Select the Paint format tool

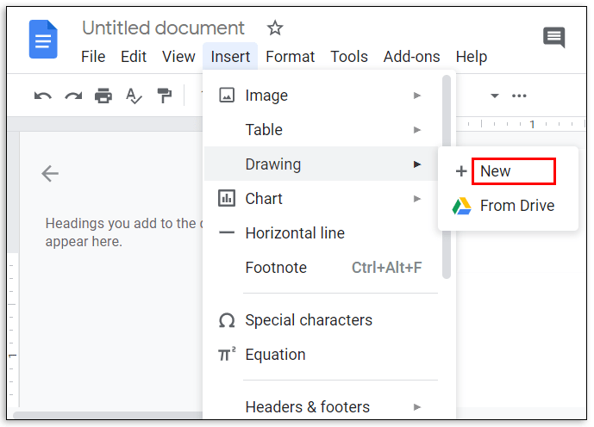[164, 96]
